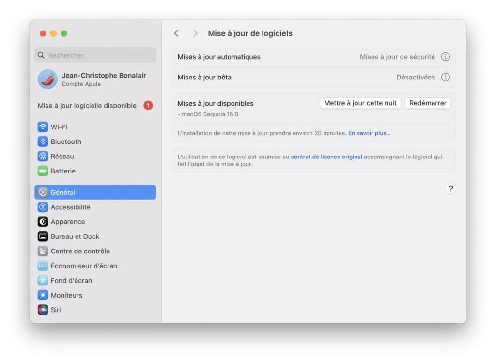Screen dimensions: 496x362
Task: Click the Siri icon
Action: pos(43,310)
